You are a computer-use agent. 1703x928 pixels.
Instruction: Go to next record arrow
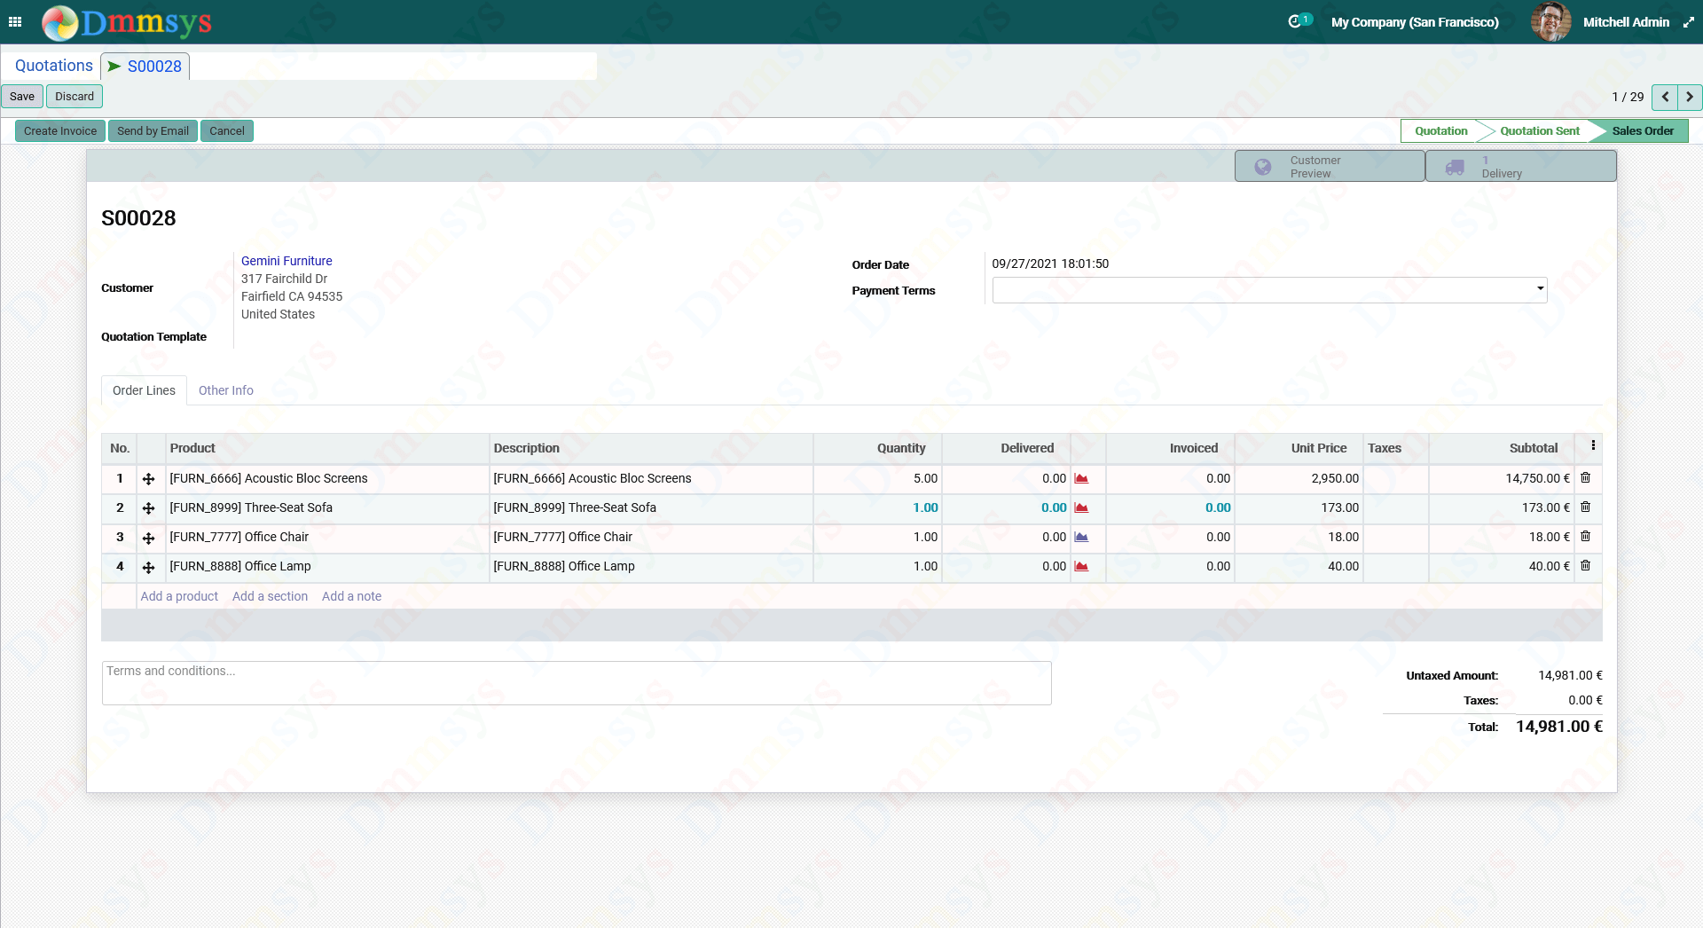(x=1690, y=97)
